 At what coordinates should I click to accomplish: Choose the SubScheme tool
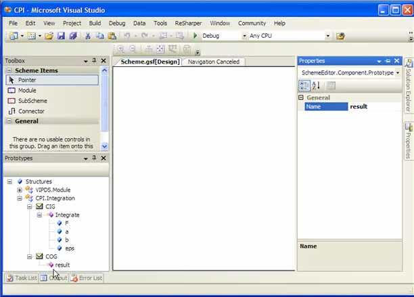tap(32, 100)
